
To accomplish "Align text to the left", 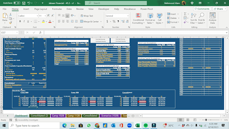I will pyautogui.click(x=59, y=22).
